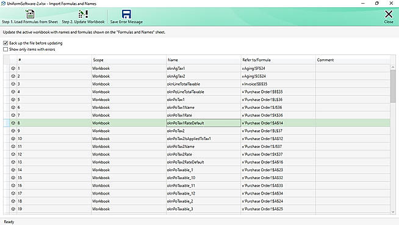The image size is (399, 225).
Task: Click status icon in row 19
Action: tap(13, 209)
